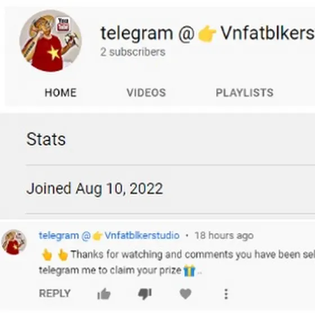Click the first pointing-up emoji in comment

[x=47, y=254]
